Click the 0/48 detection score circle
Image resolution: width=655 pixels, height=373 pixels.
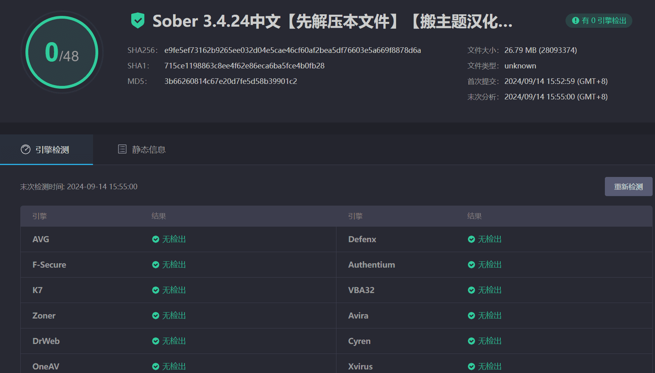[x=62, y=52]
